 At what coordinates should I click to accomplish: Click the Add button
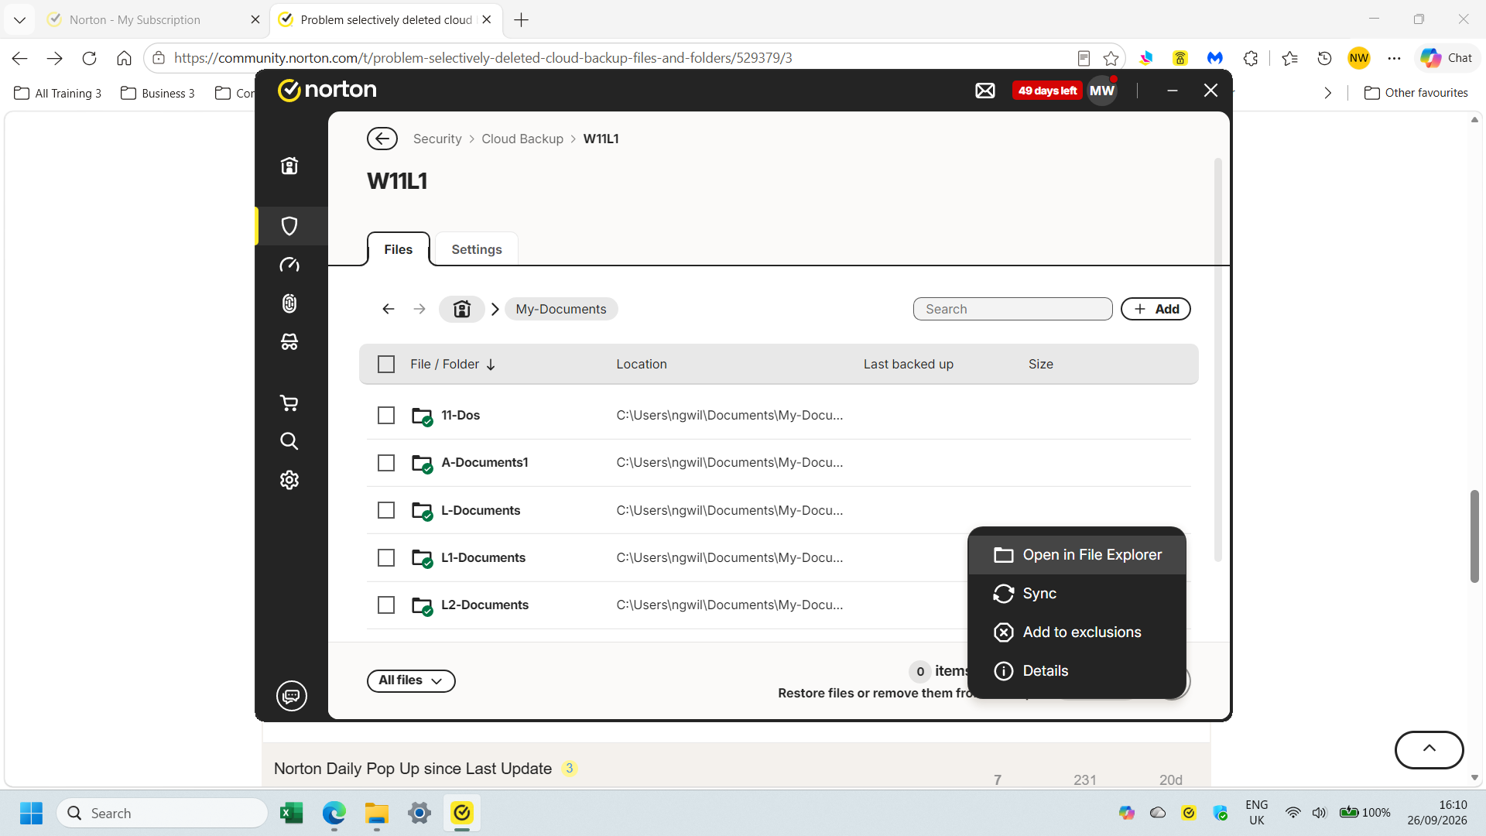(x=1156, y=309)
